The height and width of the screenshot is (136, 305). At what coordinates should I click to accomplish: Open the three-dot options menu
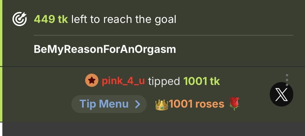pos(287,80)
